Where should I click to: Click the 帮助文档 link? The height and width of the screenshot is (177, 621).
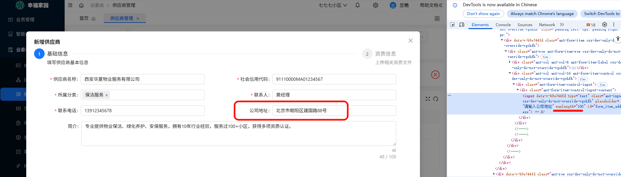pyautogui.click(x=429, y=5)
